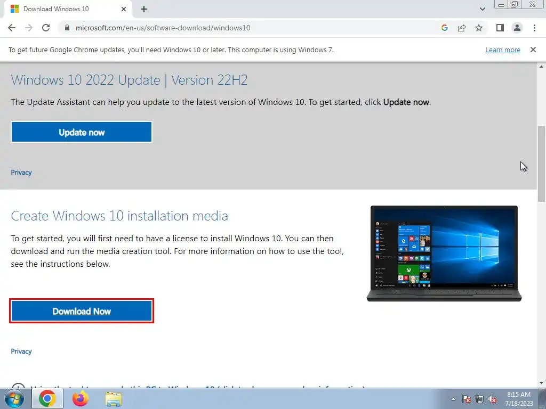Click the Google icon in address bar

click(444, 28)
